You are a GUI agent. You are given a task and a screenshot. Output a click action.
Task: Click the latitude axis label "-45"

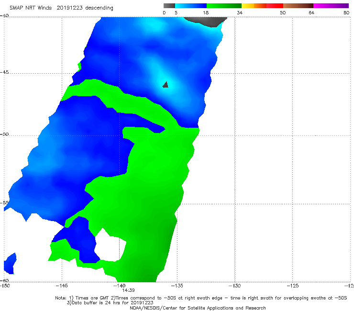[4, 72]
